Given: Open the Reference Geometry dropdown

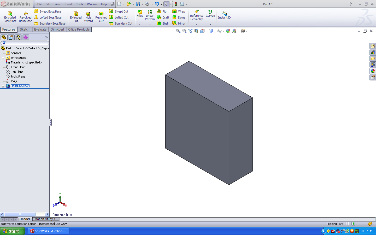Looking at the screenshot, I should point(197,24).
